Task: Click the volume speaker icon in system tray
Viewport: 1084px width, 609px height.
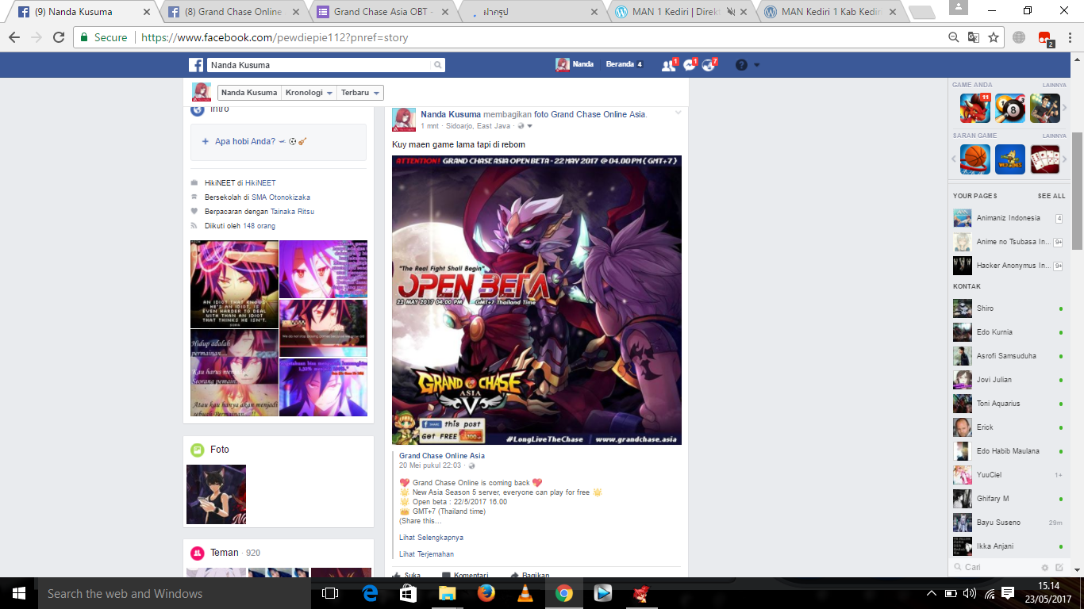Action: [x=969, y=593]
